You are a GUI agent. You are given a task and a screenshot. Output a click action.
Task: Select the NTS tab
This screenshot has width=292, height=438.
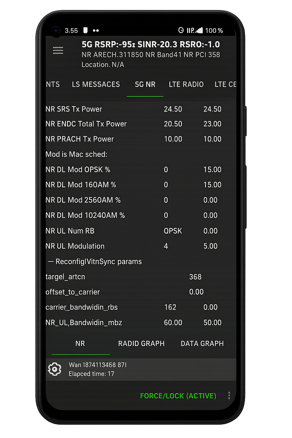point(53,84)
